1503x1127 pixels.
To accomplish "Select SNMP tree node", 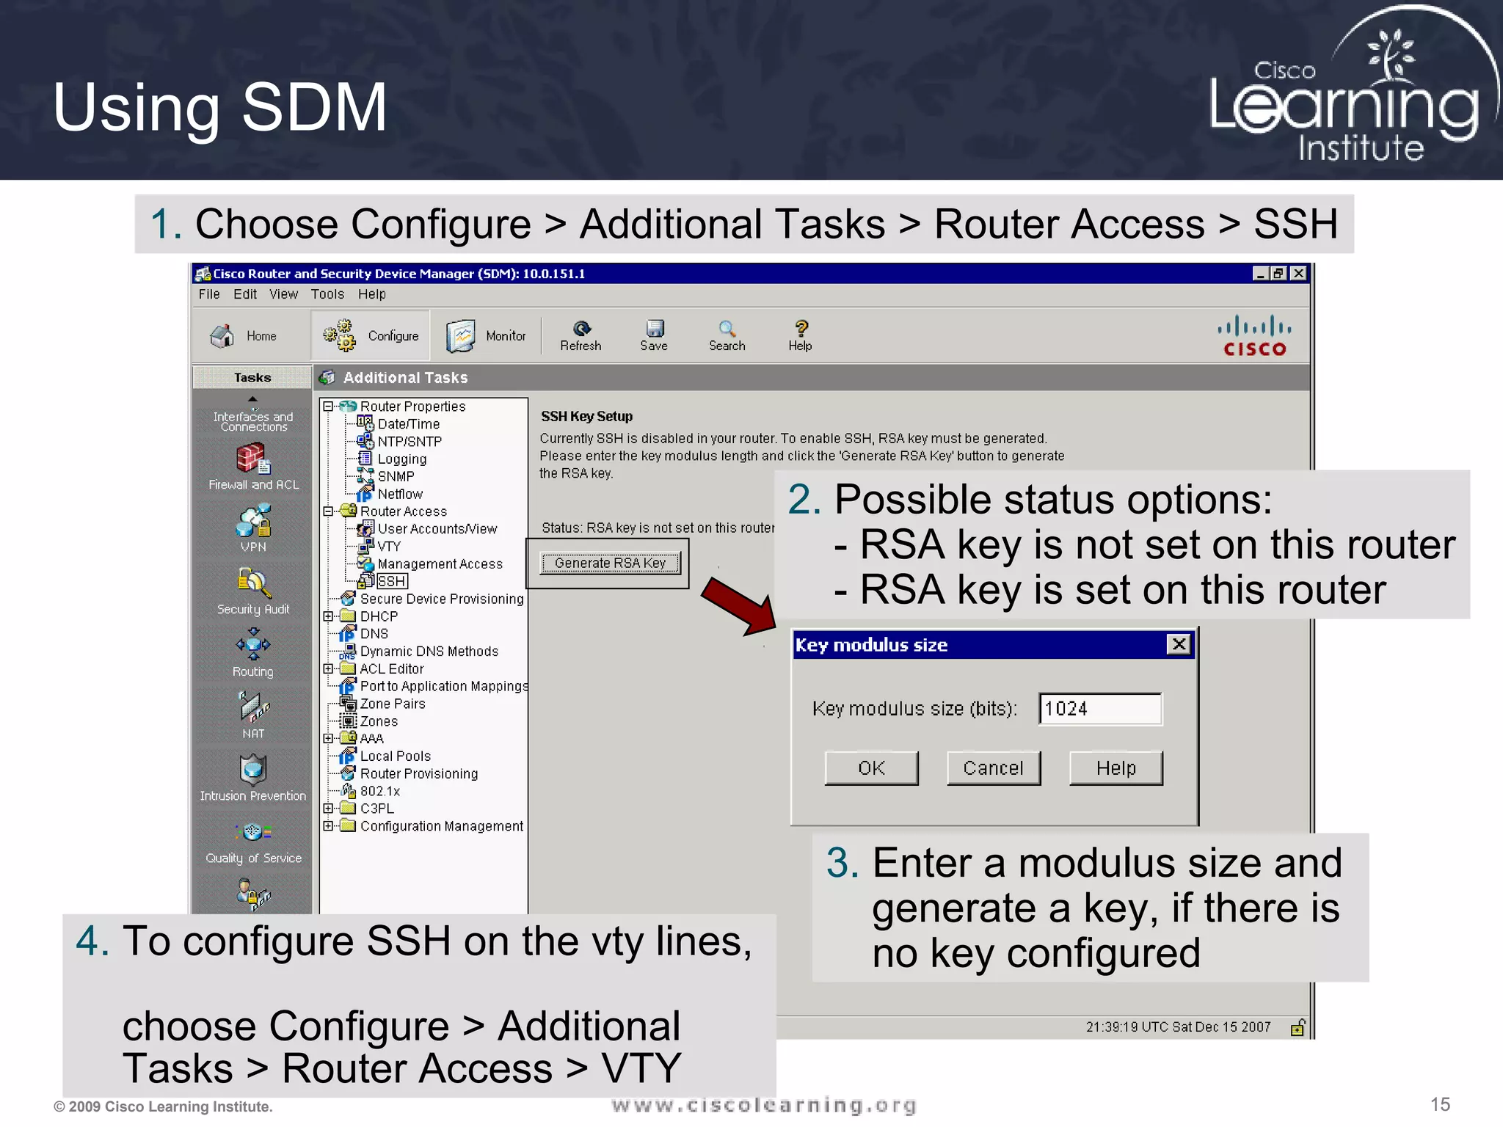I will 396,477.
